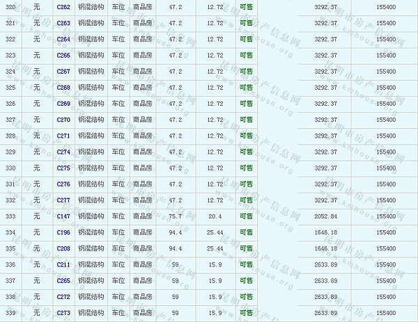Click the C273 unit link
The width and height of the screenshot is (418, 322).
click(63, 312)
